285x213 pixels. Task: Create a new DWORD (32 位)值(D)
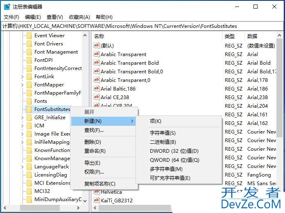pyautogui.click(x=179, y=151)
